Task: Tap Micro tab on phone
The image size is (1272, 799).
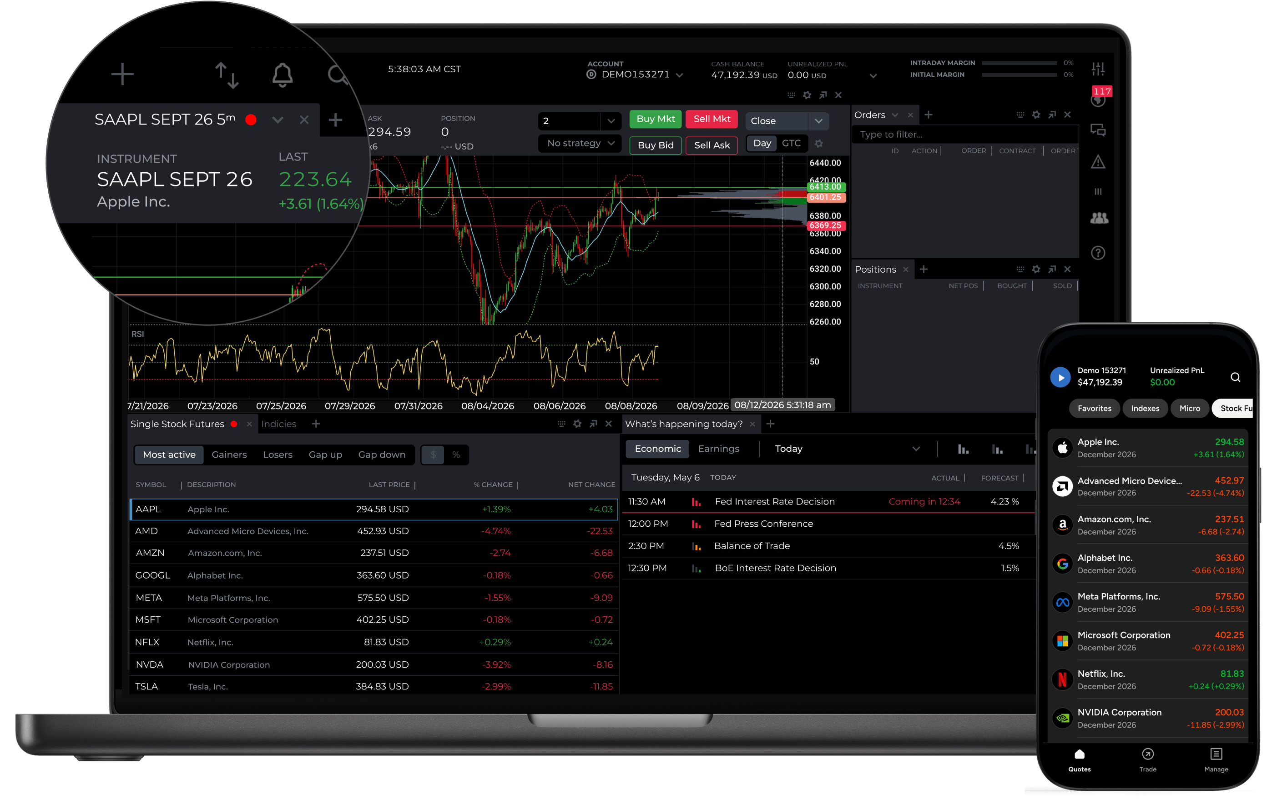Action: (1189, 409)
